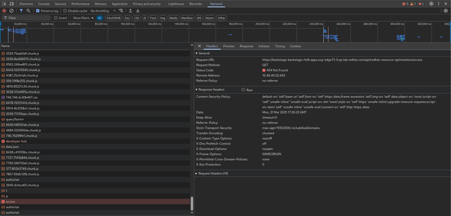Check the Raw response headers checkbox
Screen dimensions: 451x216
click(243, 90)
